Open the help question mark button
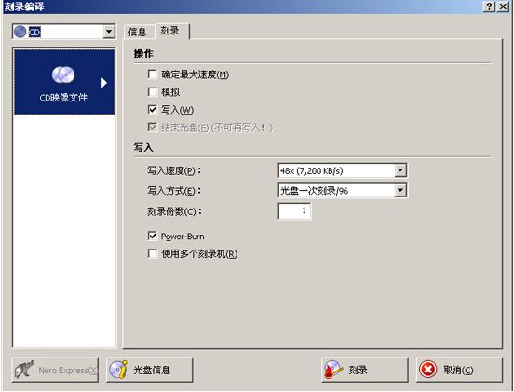This screenshot has height=392, width=514. tap(489, 7)
